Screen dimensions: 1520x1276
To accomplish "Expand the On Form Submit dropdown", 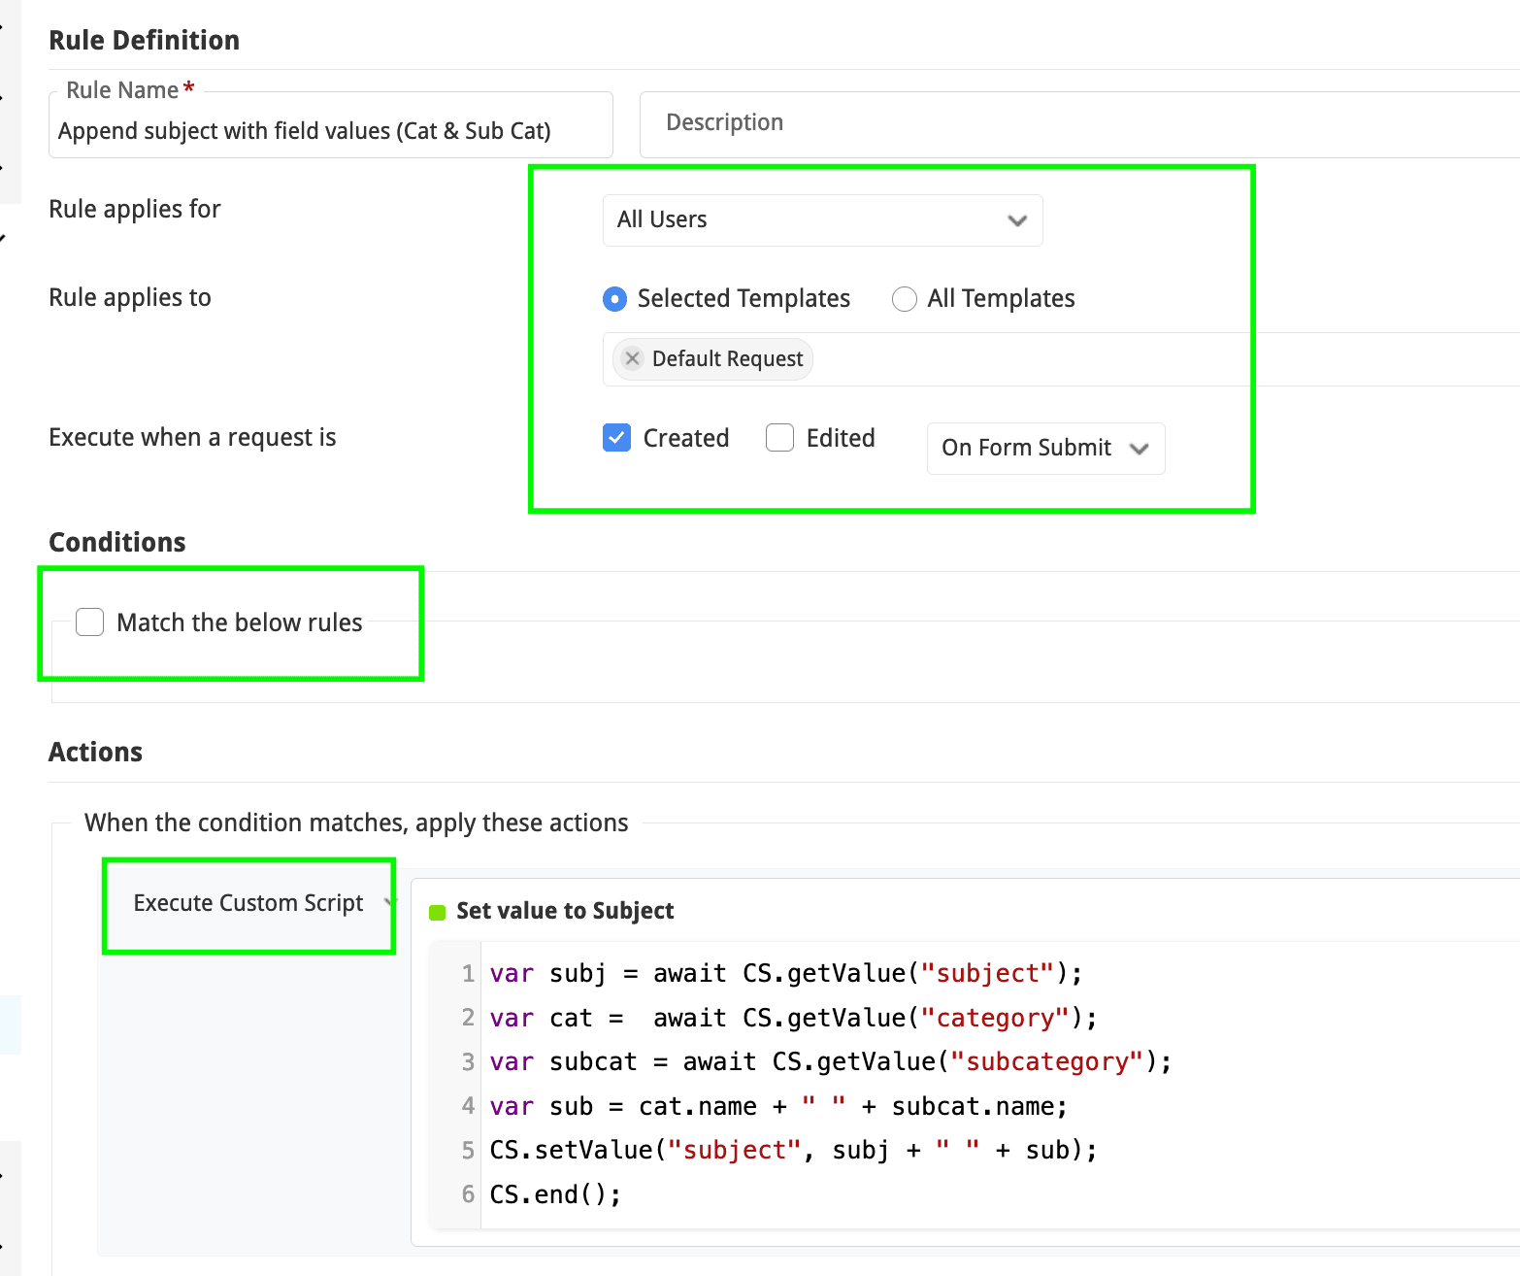I will click(x=1044, y=448).
